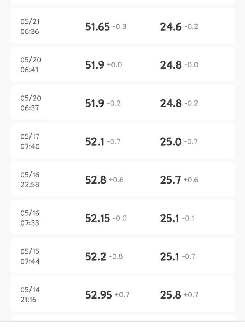Tap the 25.8 value in last row
The height and width of the screenshot is (327, 245).
pos(171,295)
